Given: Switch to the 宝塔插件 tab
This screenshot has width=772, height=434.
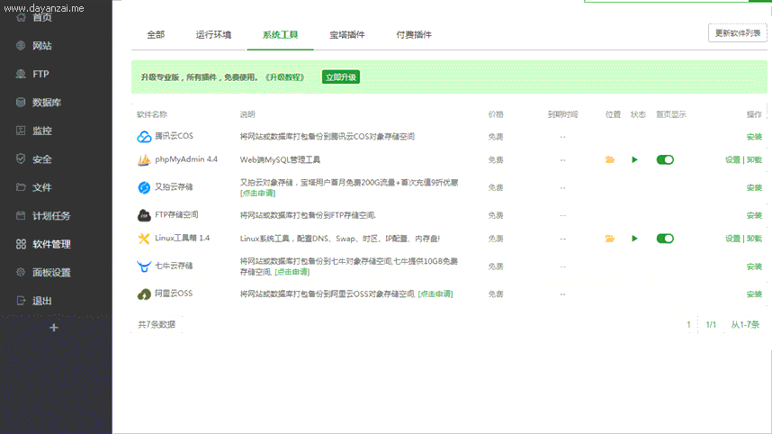Looking at the screenshot, I should coord(347,34).
